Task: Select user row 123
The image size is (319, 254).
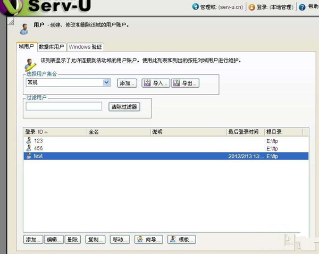Action: (x=166, y=141)
